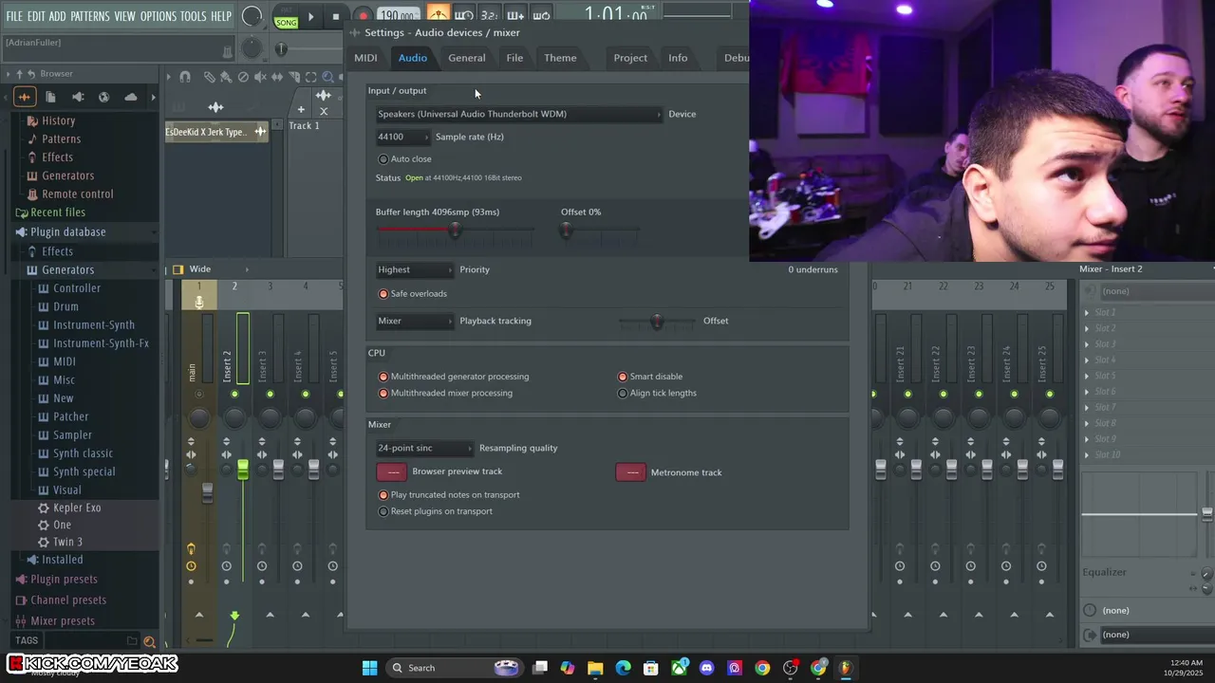Select the slashed-circle delete tool in playlist
This screenshot has height=683, width=1215.
(x=243, y=77)
